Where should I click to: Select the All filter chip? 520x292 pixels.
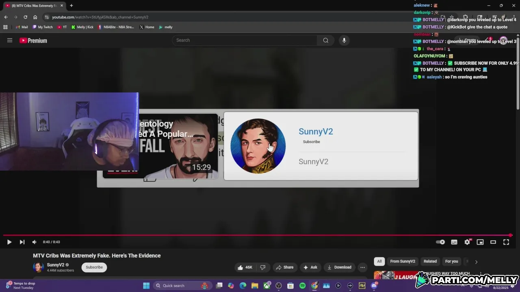[x=379, y=262]
